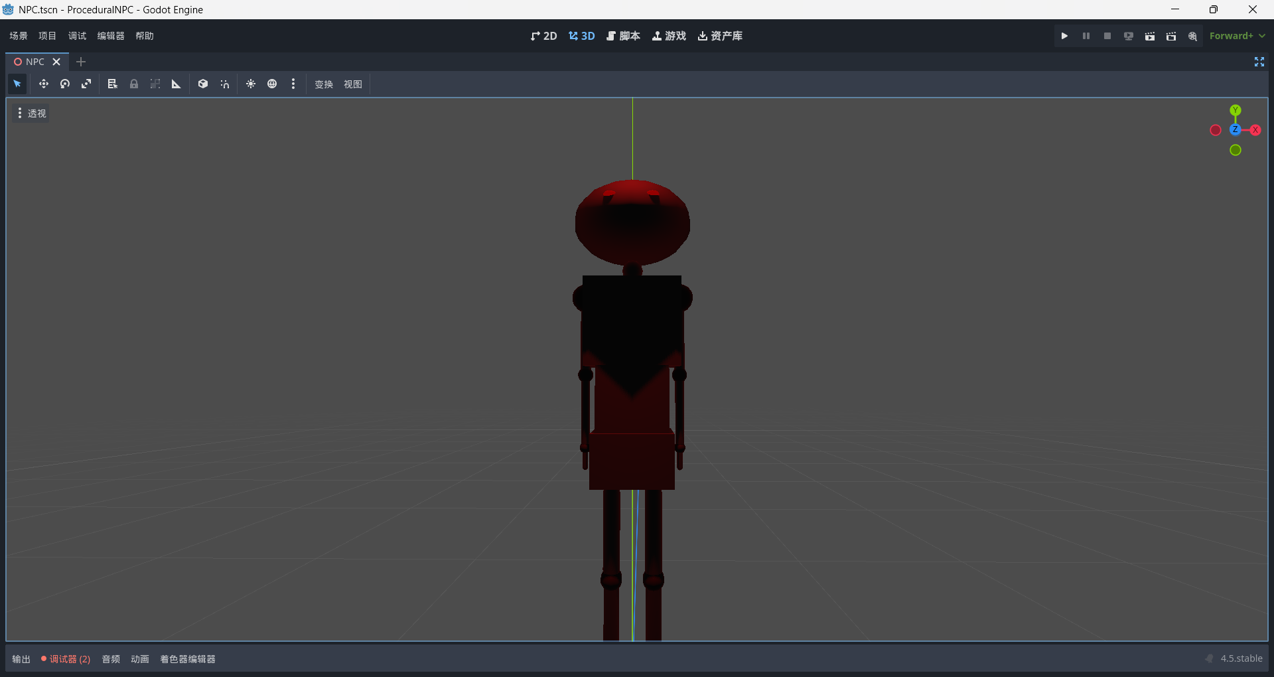The image size is (1274, 677).
Task: Toggle use local space cube icon
Action: pyautogui.click(x=203, y=84)
